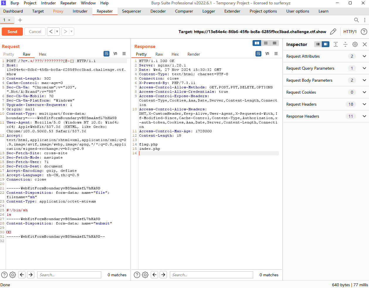The height and width of the screenshot is (288, 369).
Task: Open the forward history dropdown arrow
Action: (72, 32)
